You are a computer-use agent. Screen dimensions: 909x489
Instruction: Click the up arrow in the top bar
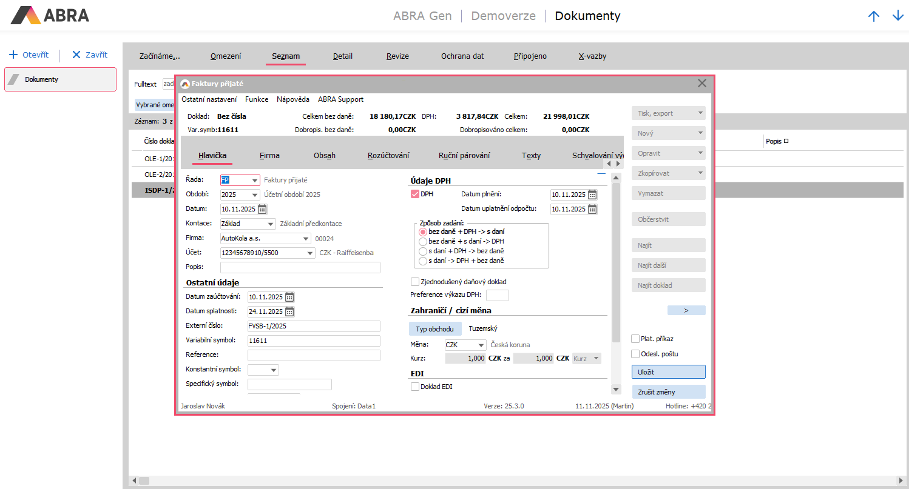874,16
